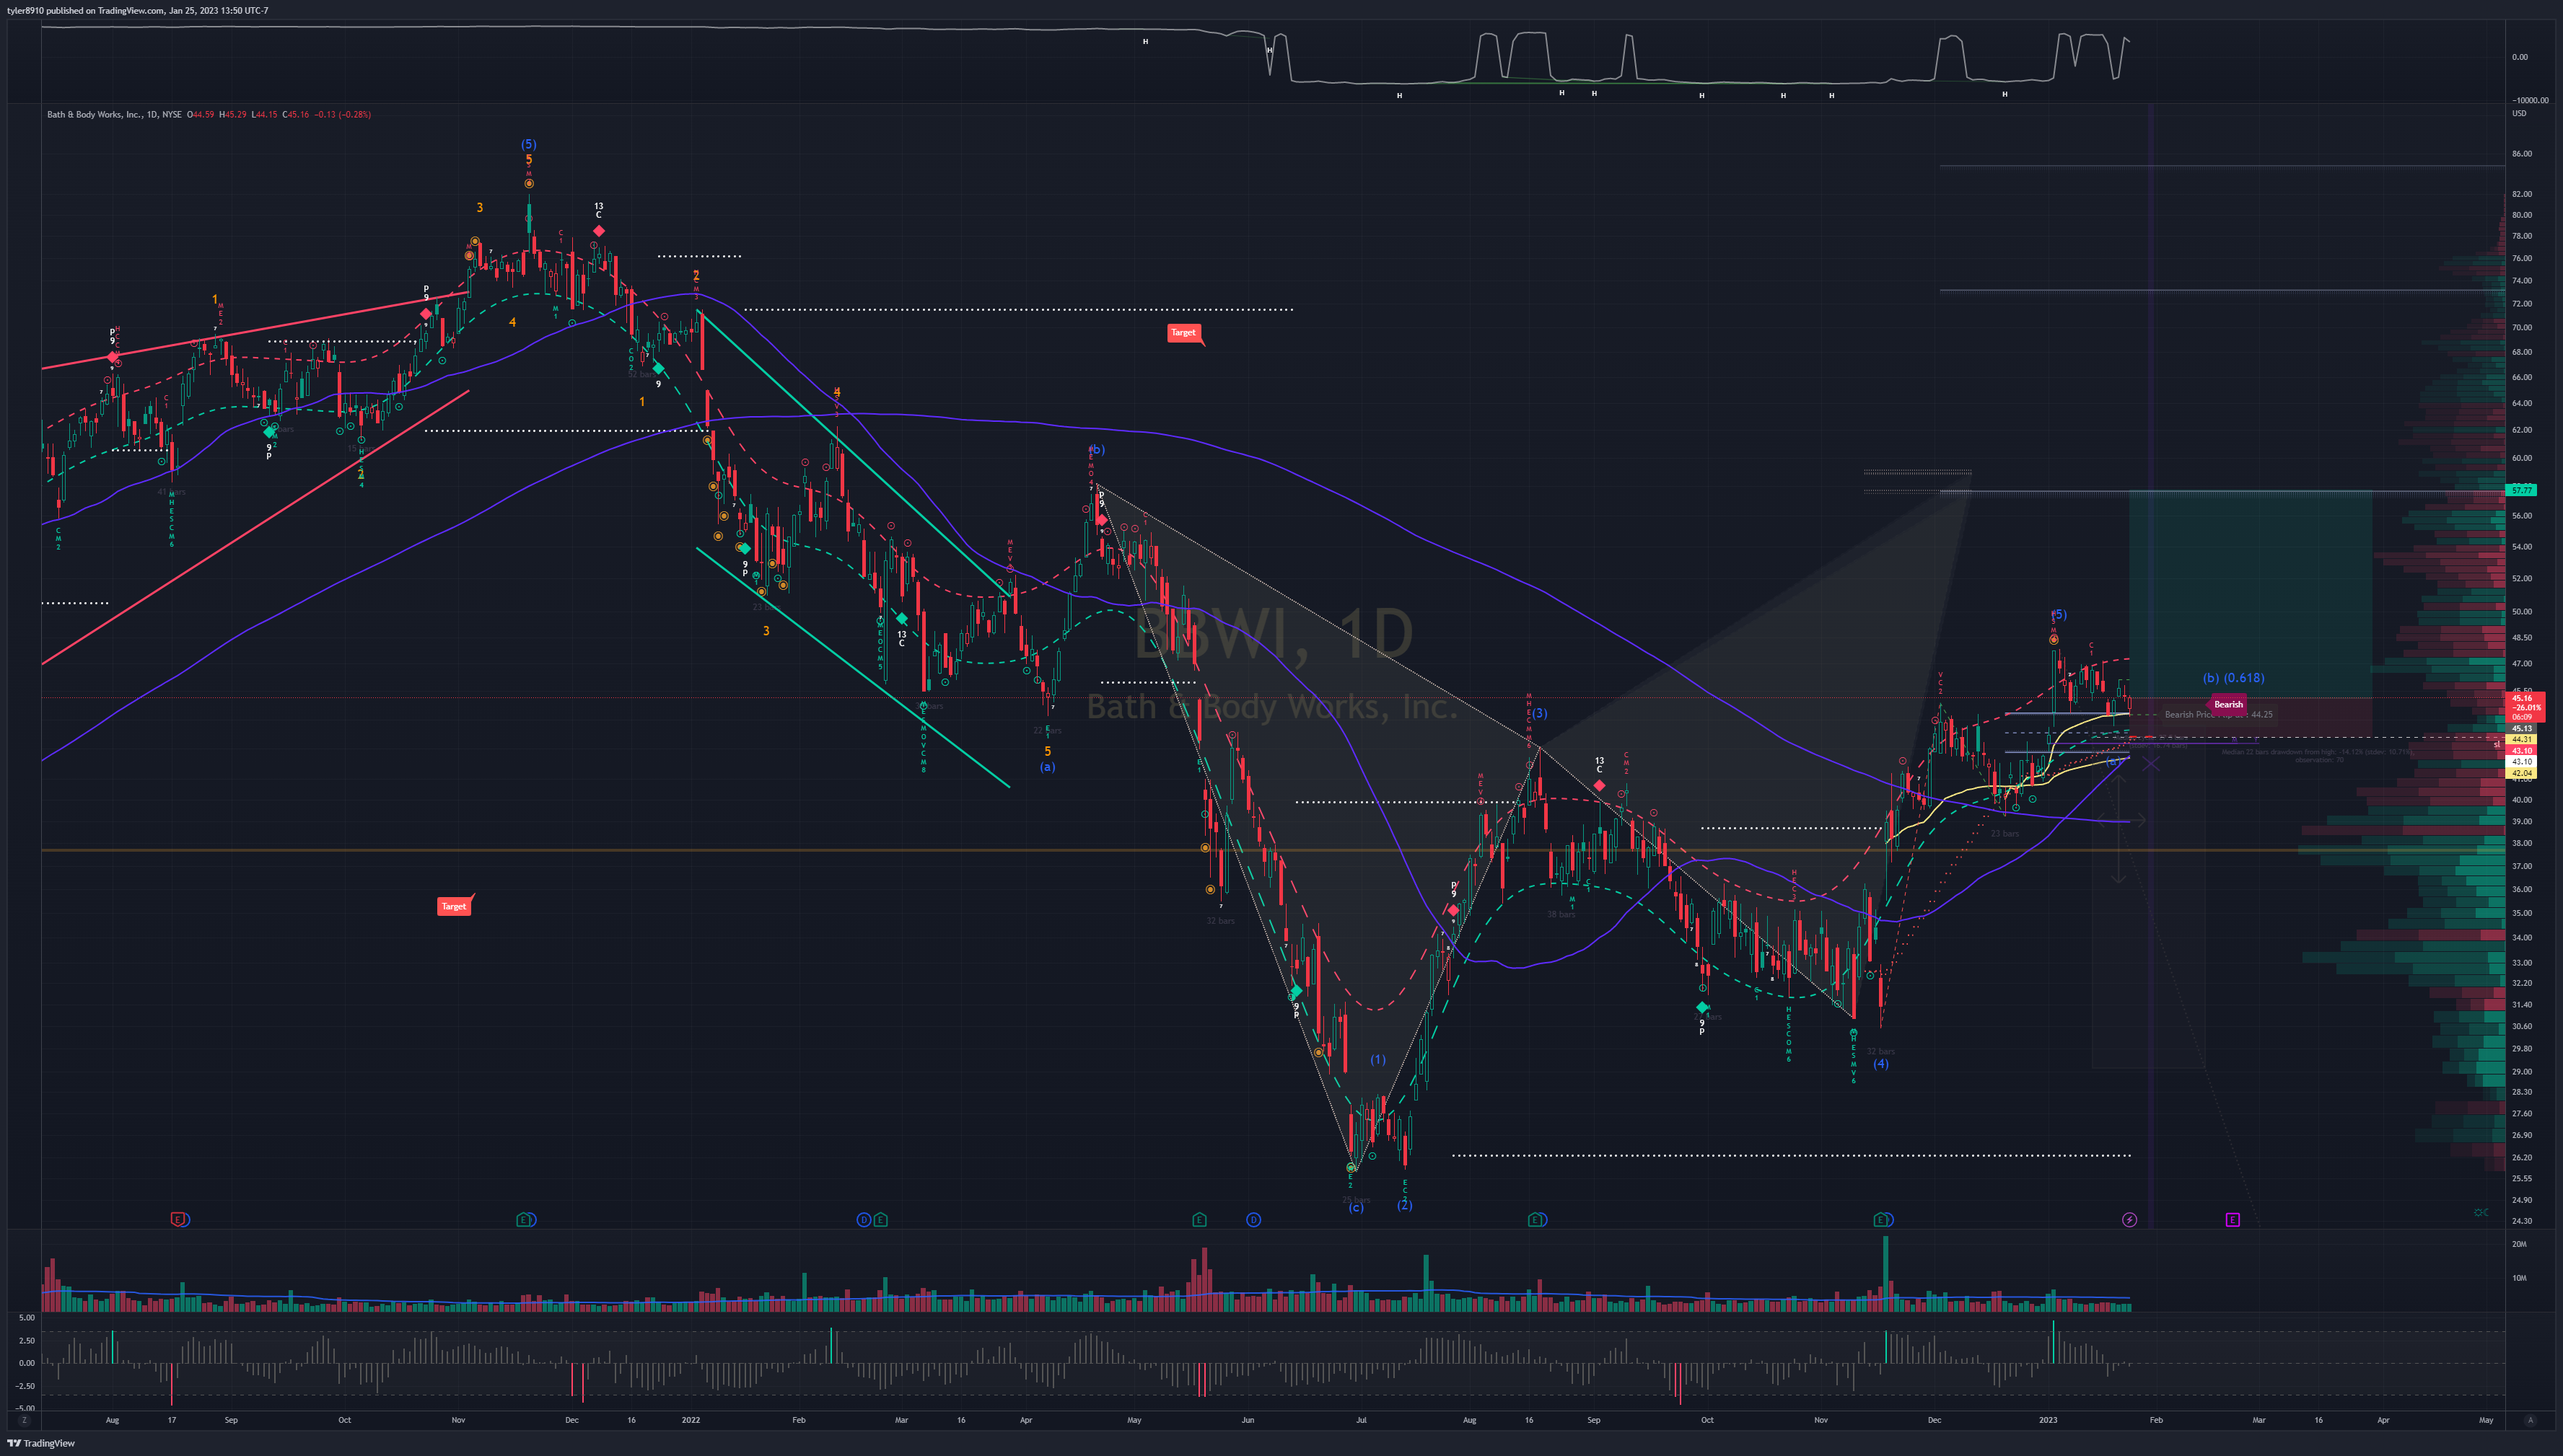
Task: Click the (b) (0.618) projection label
Action: [x=2233, y=678]
